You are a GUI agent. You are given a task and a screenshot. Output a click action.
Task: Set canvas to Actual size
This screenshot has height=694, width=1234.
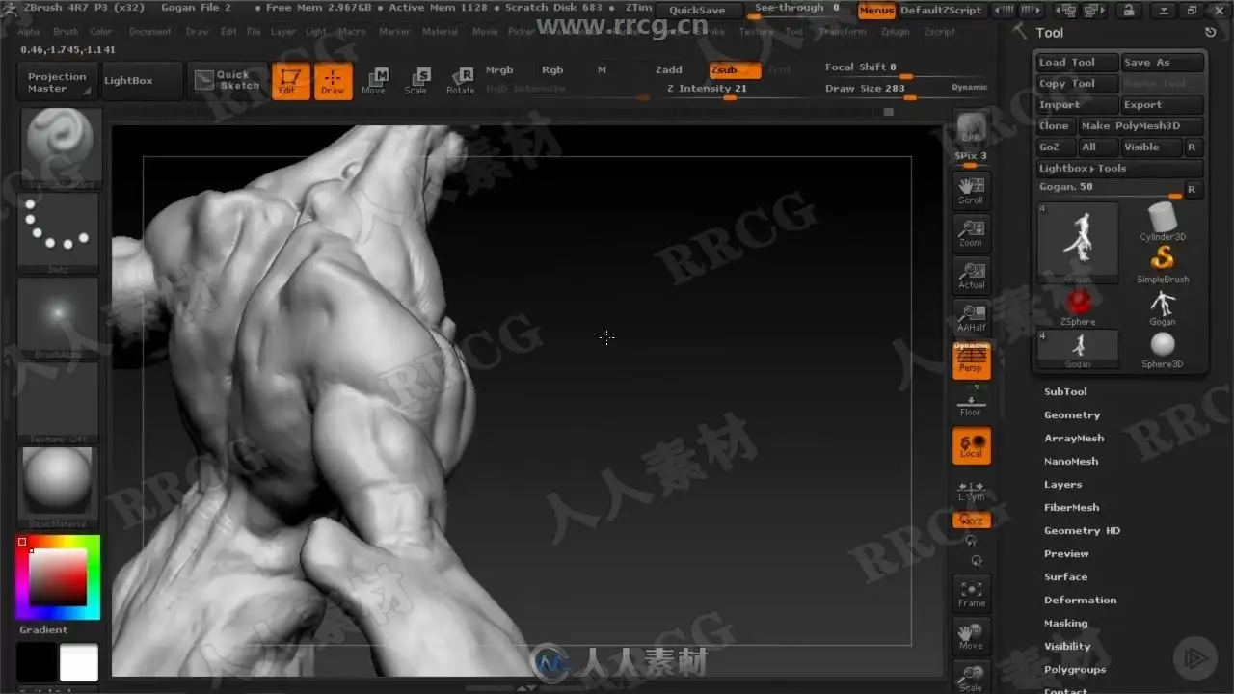pyautogui.click(x=971, y=276)
